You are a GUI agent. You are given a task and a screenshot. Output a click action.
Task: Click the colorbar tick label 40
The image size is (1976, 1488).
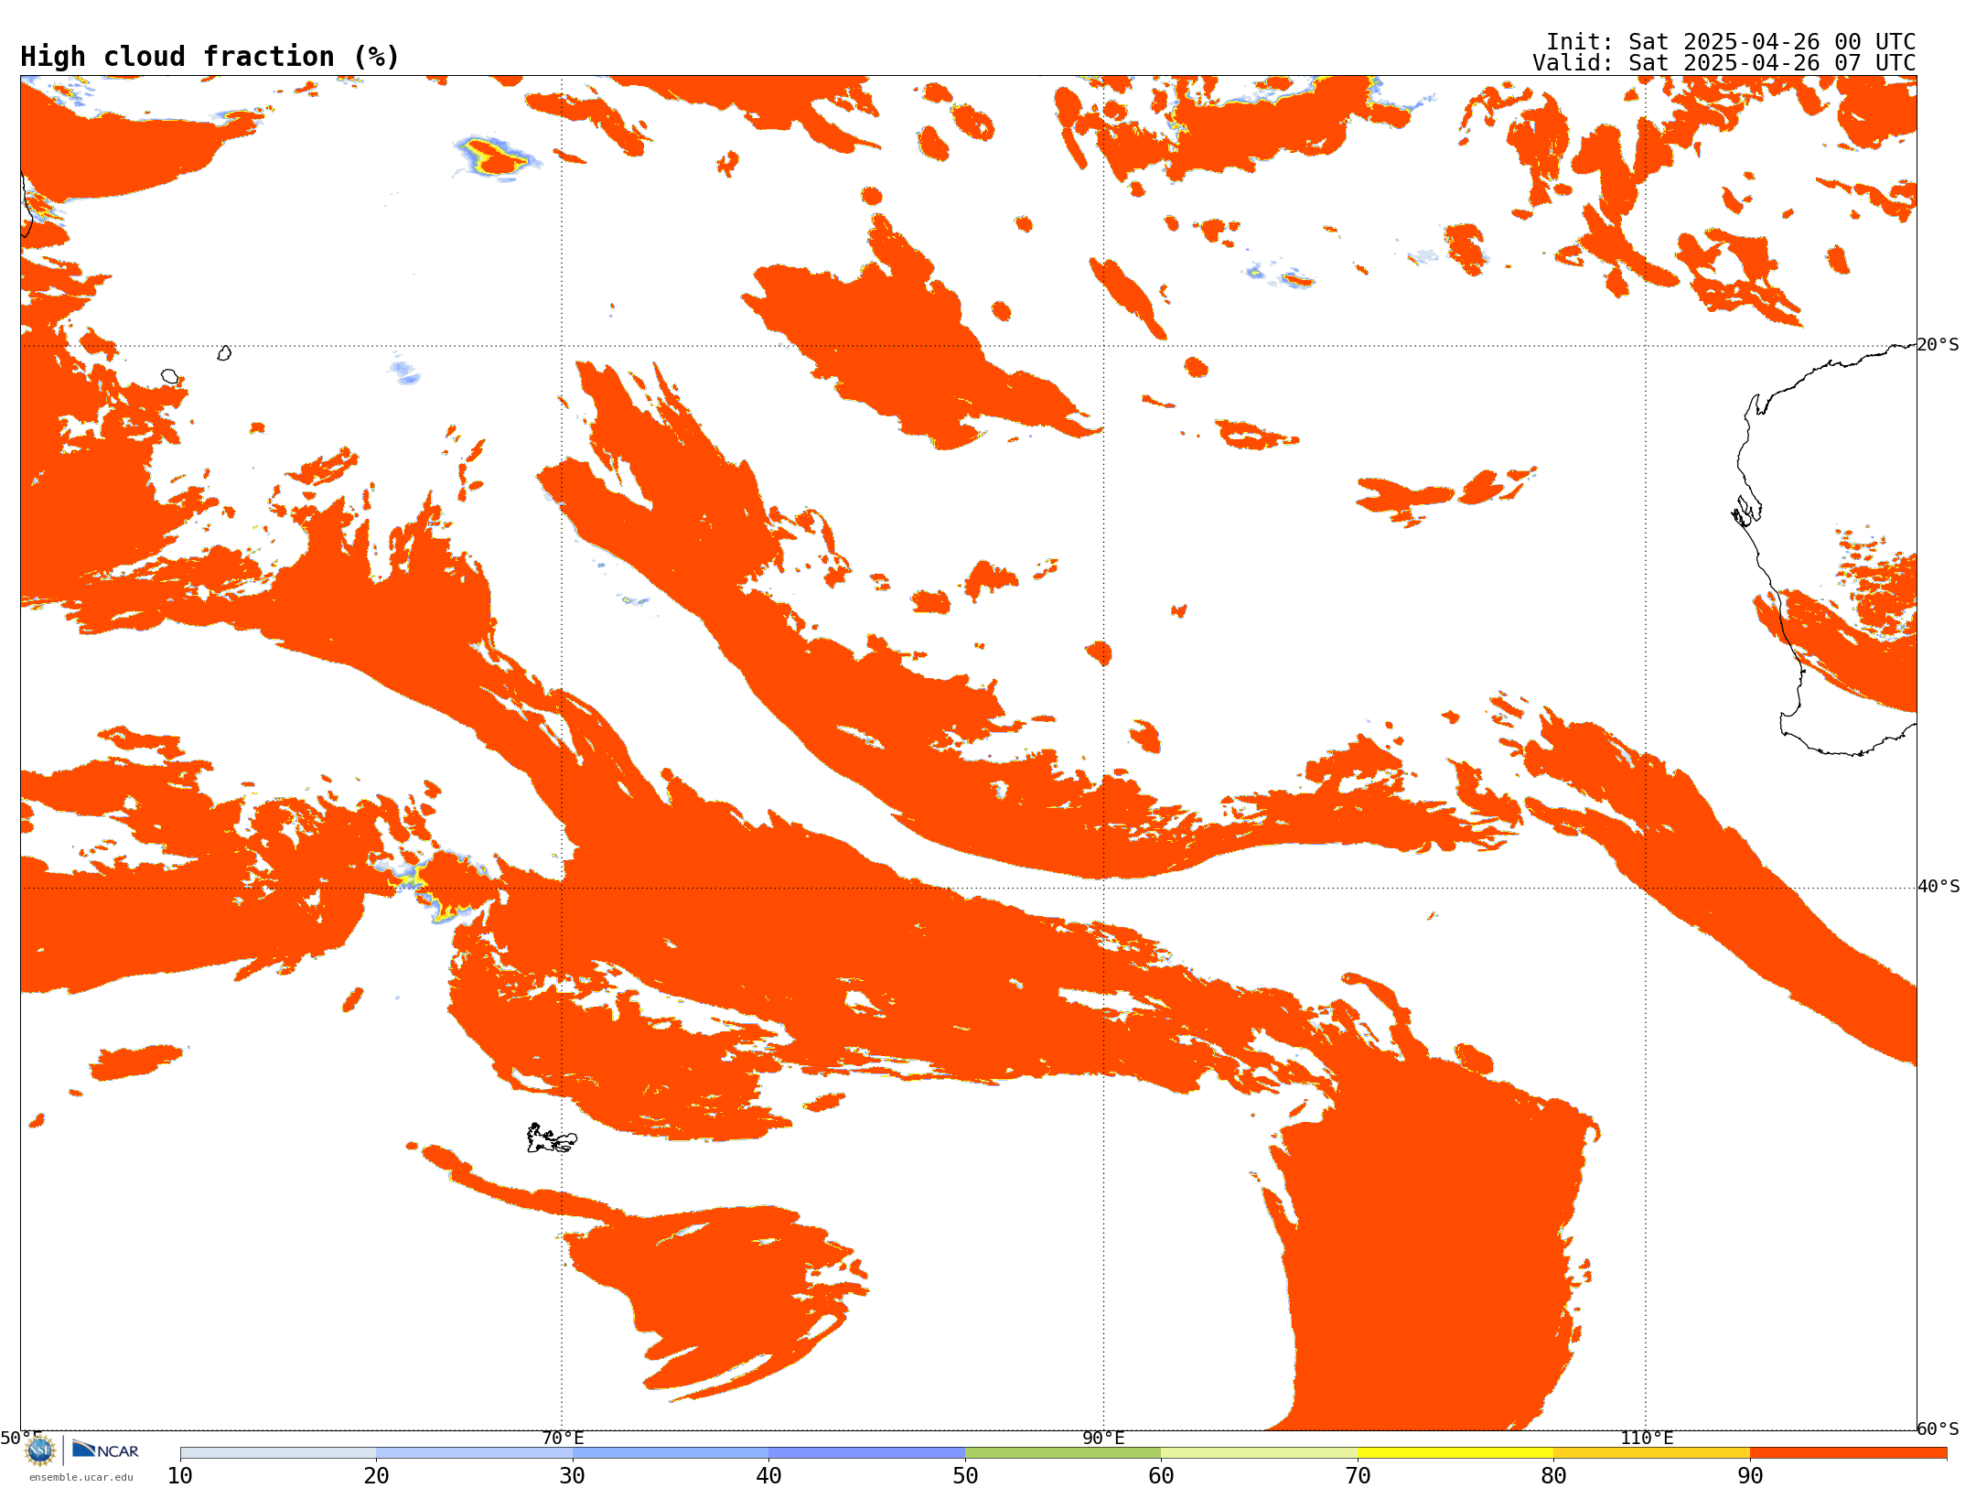(x=768, y=1476)
